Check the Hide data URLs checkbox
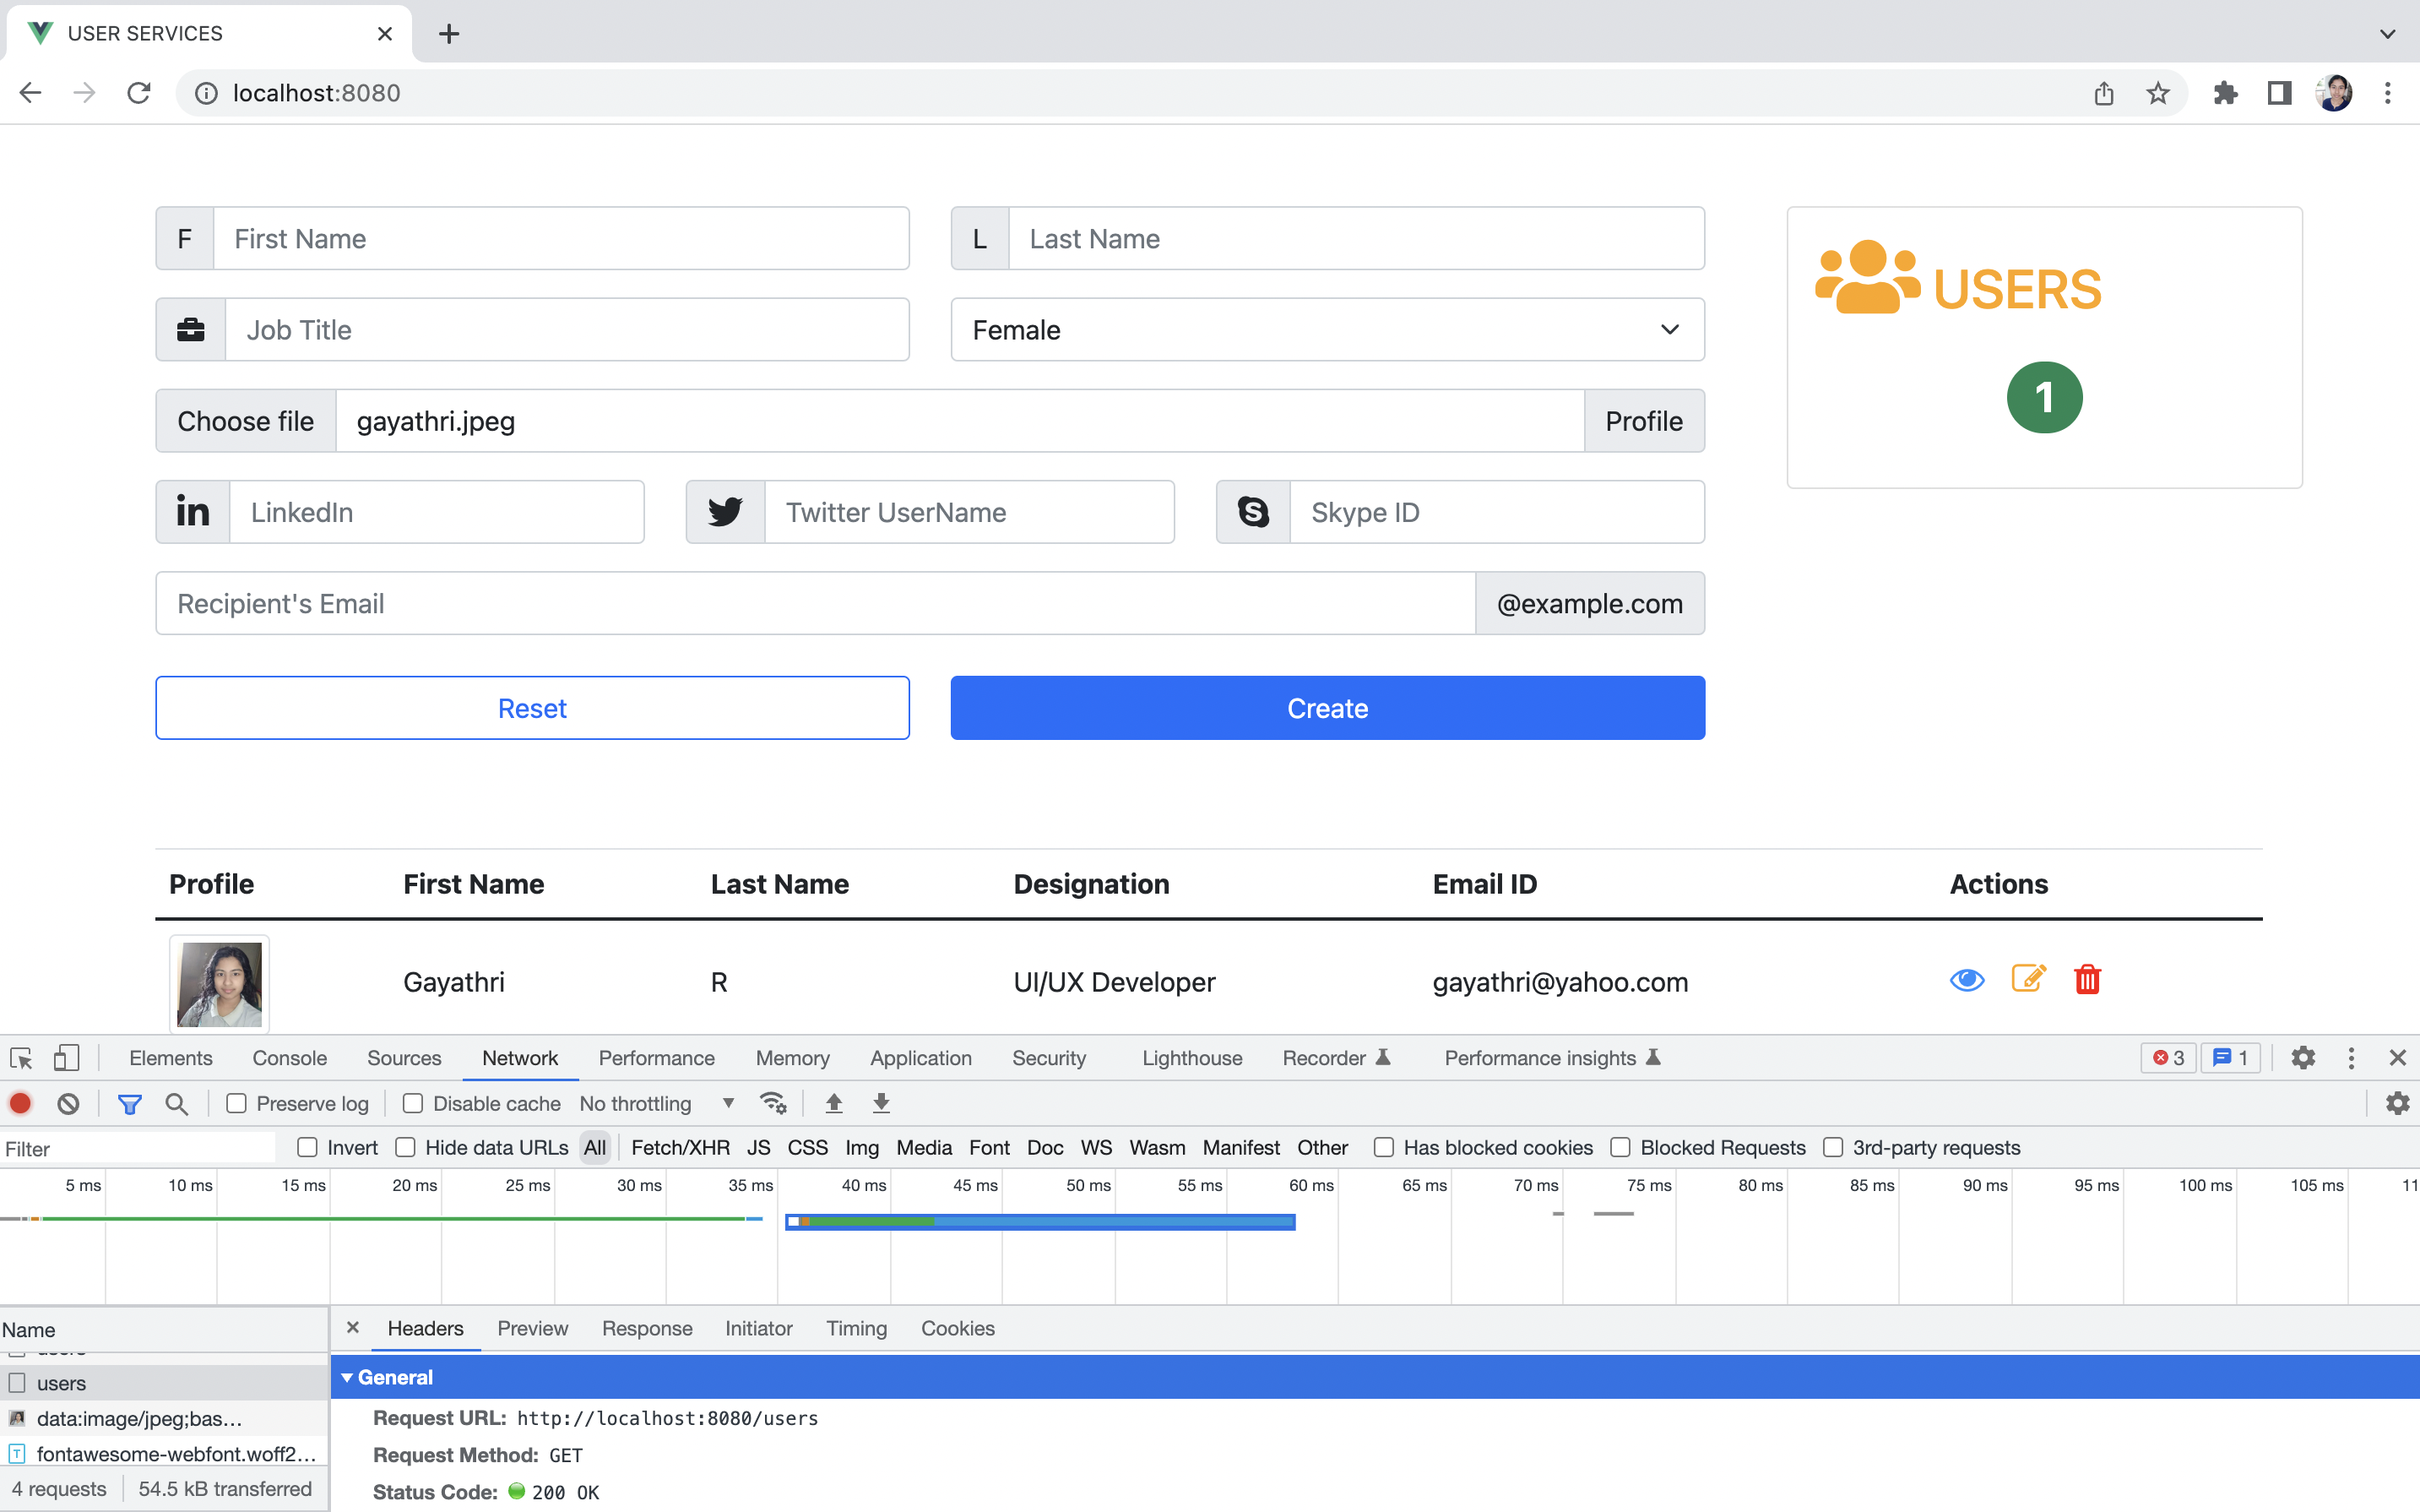Screen dimensions: 2420x1512 point(404,1147)
